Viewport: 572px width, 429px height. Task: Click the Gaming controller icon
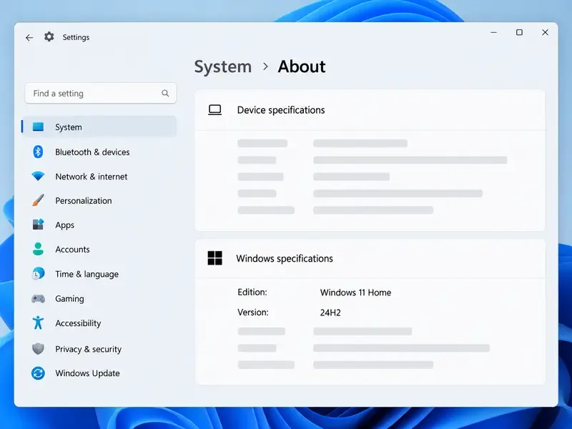[x=38, y=299]
